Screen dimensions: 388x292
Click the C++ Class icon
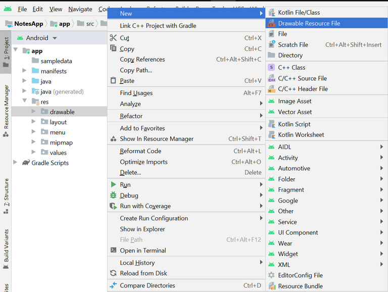(271, 67)
